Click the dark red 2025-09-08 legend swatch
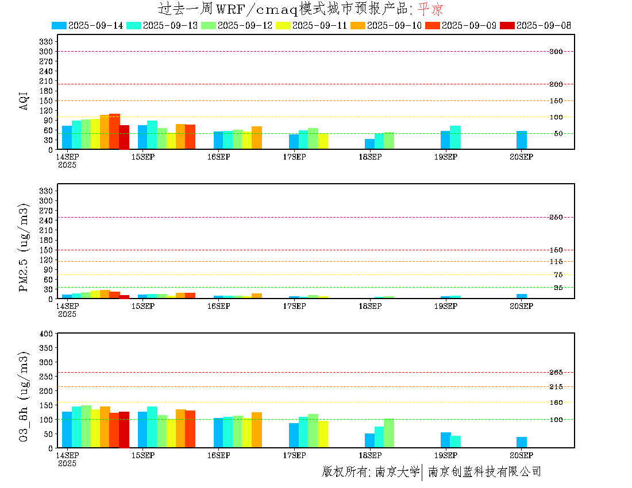The image size is (632, 488). [x=507, y=25]
